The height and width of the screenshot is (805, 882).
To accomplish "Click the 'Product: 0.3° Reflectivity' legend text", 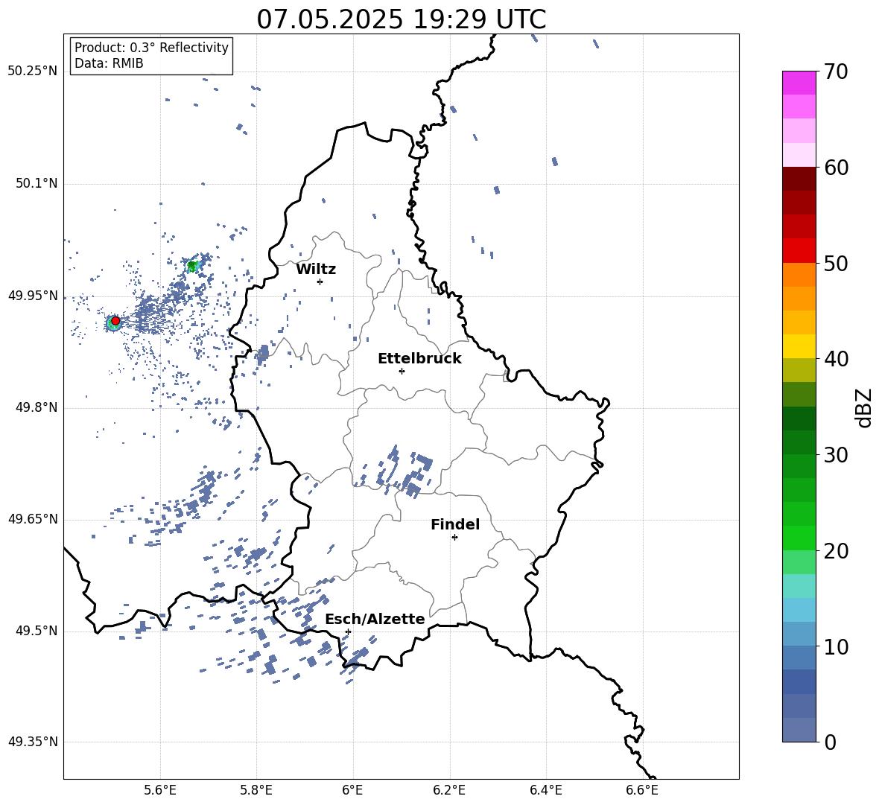I will point(151,47).
